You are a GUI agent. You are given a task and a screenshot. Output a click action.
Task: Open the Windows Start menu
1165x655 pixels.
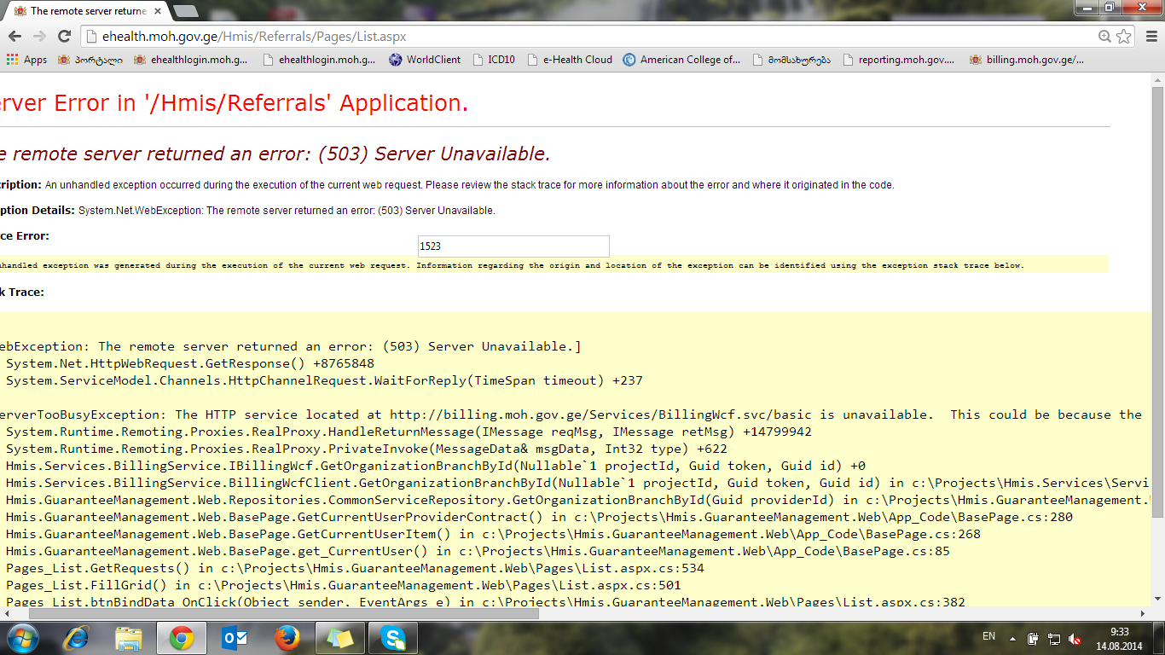(x=22, y=637)
